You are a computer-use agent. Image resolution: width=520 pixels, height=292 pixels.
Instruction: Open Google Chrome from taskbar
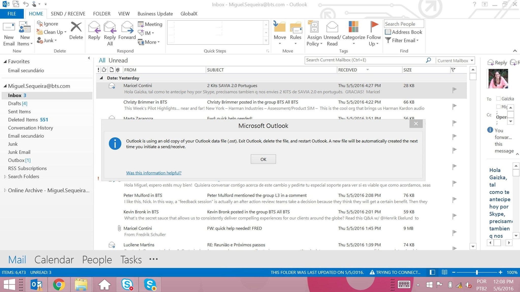[59, 284]
